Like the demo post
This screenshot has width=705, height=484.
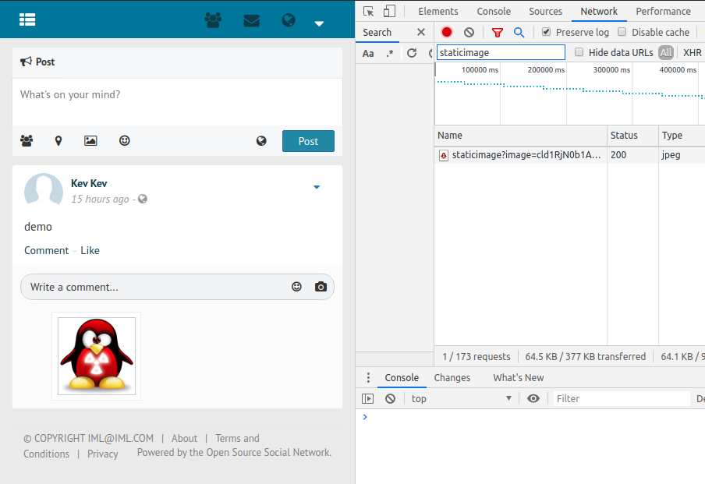point(90,250)
